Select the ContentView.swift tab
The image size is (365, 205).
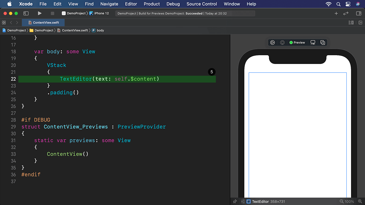pos(44,22)
